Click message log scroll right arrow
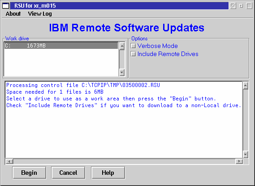The image size is (255, 186). point(239,161)
